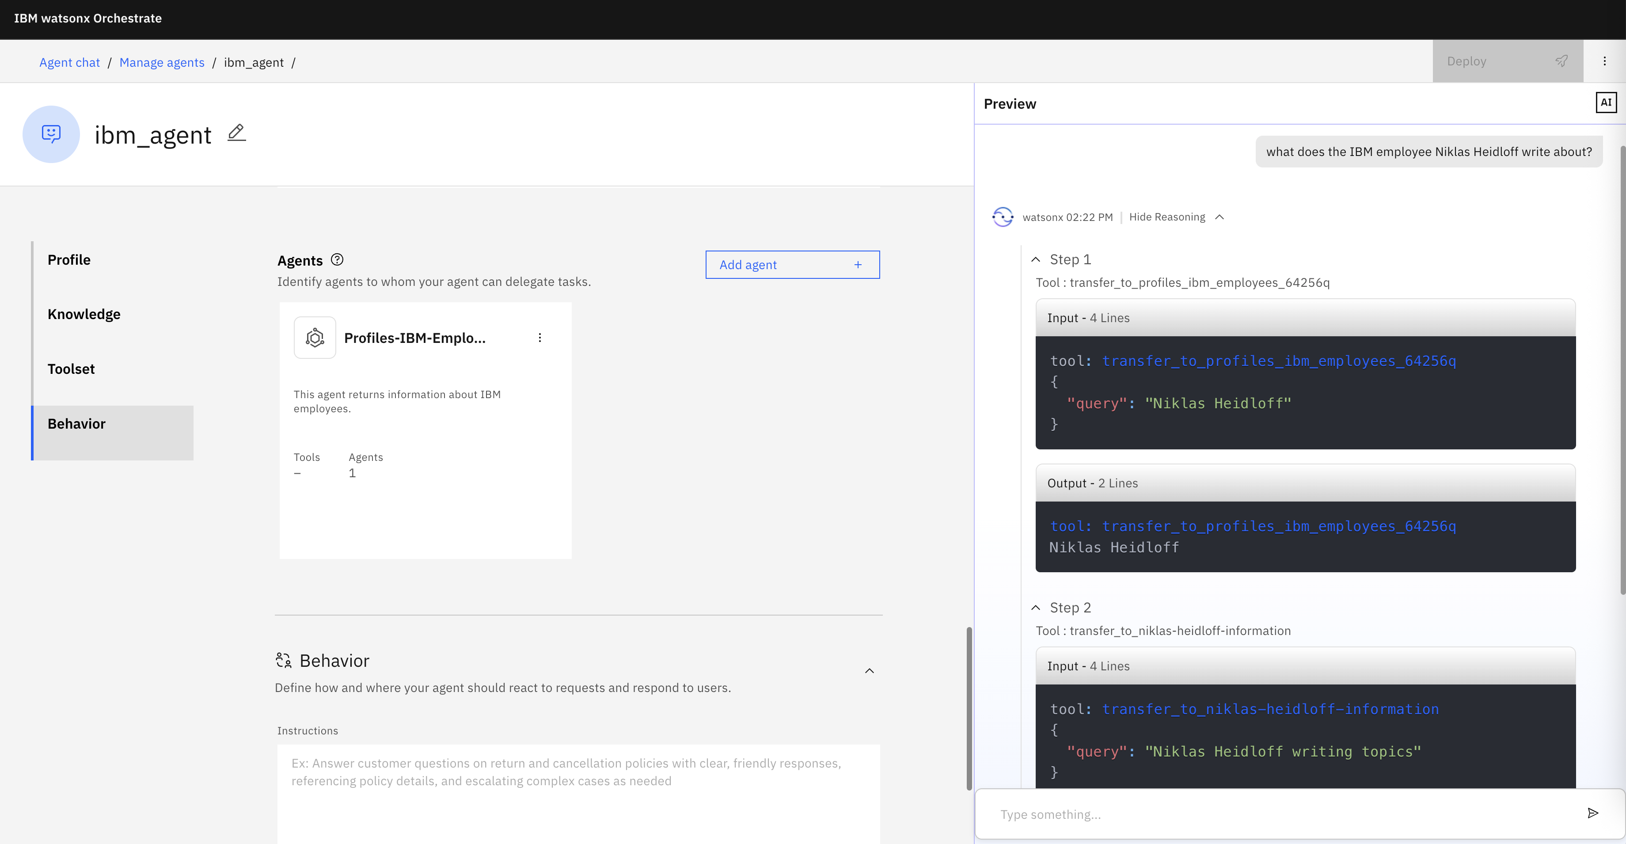This screenshot has width=1626, height=844.
Task: Click the Tool: transfer_to_niklas-heidloff-information line
Action: point(1163,631)
